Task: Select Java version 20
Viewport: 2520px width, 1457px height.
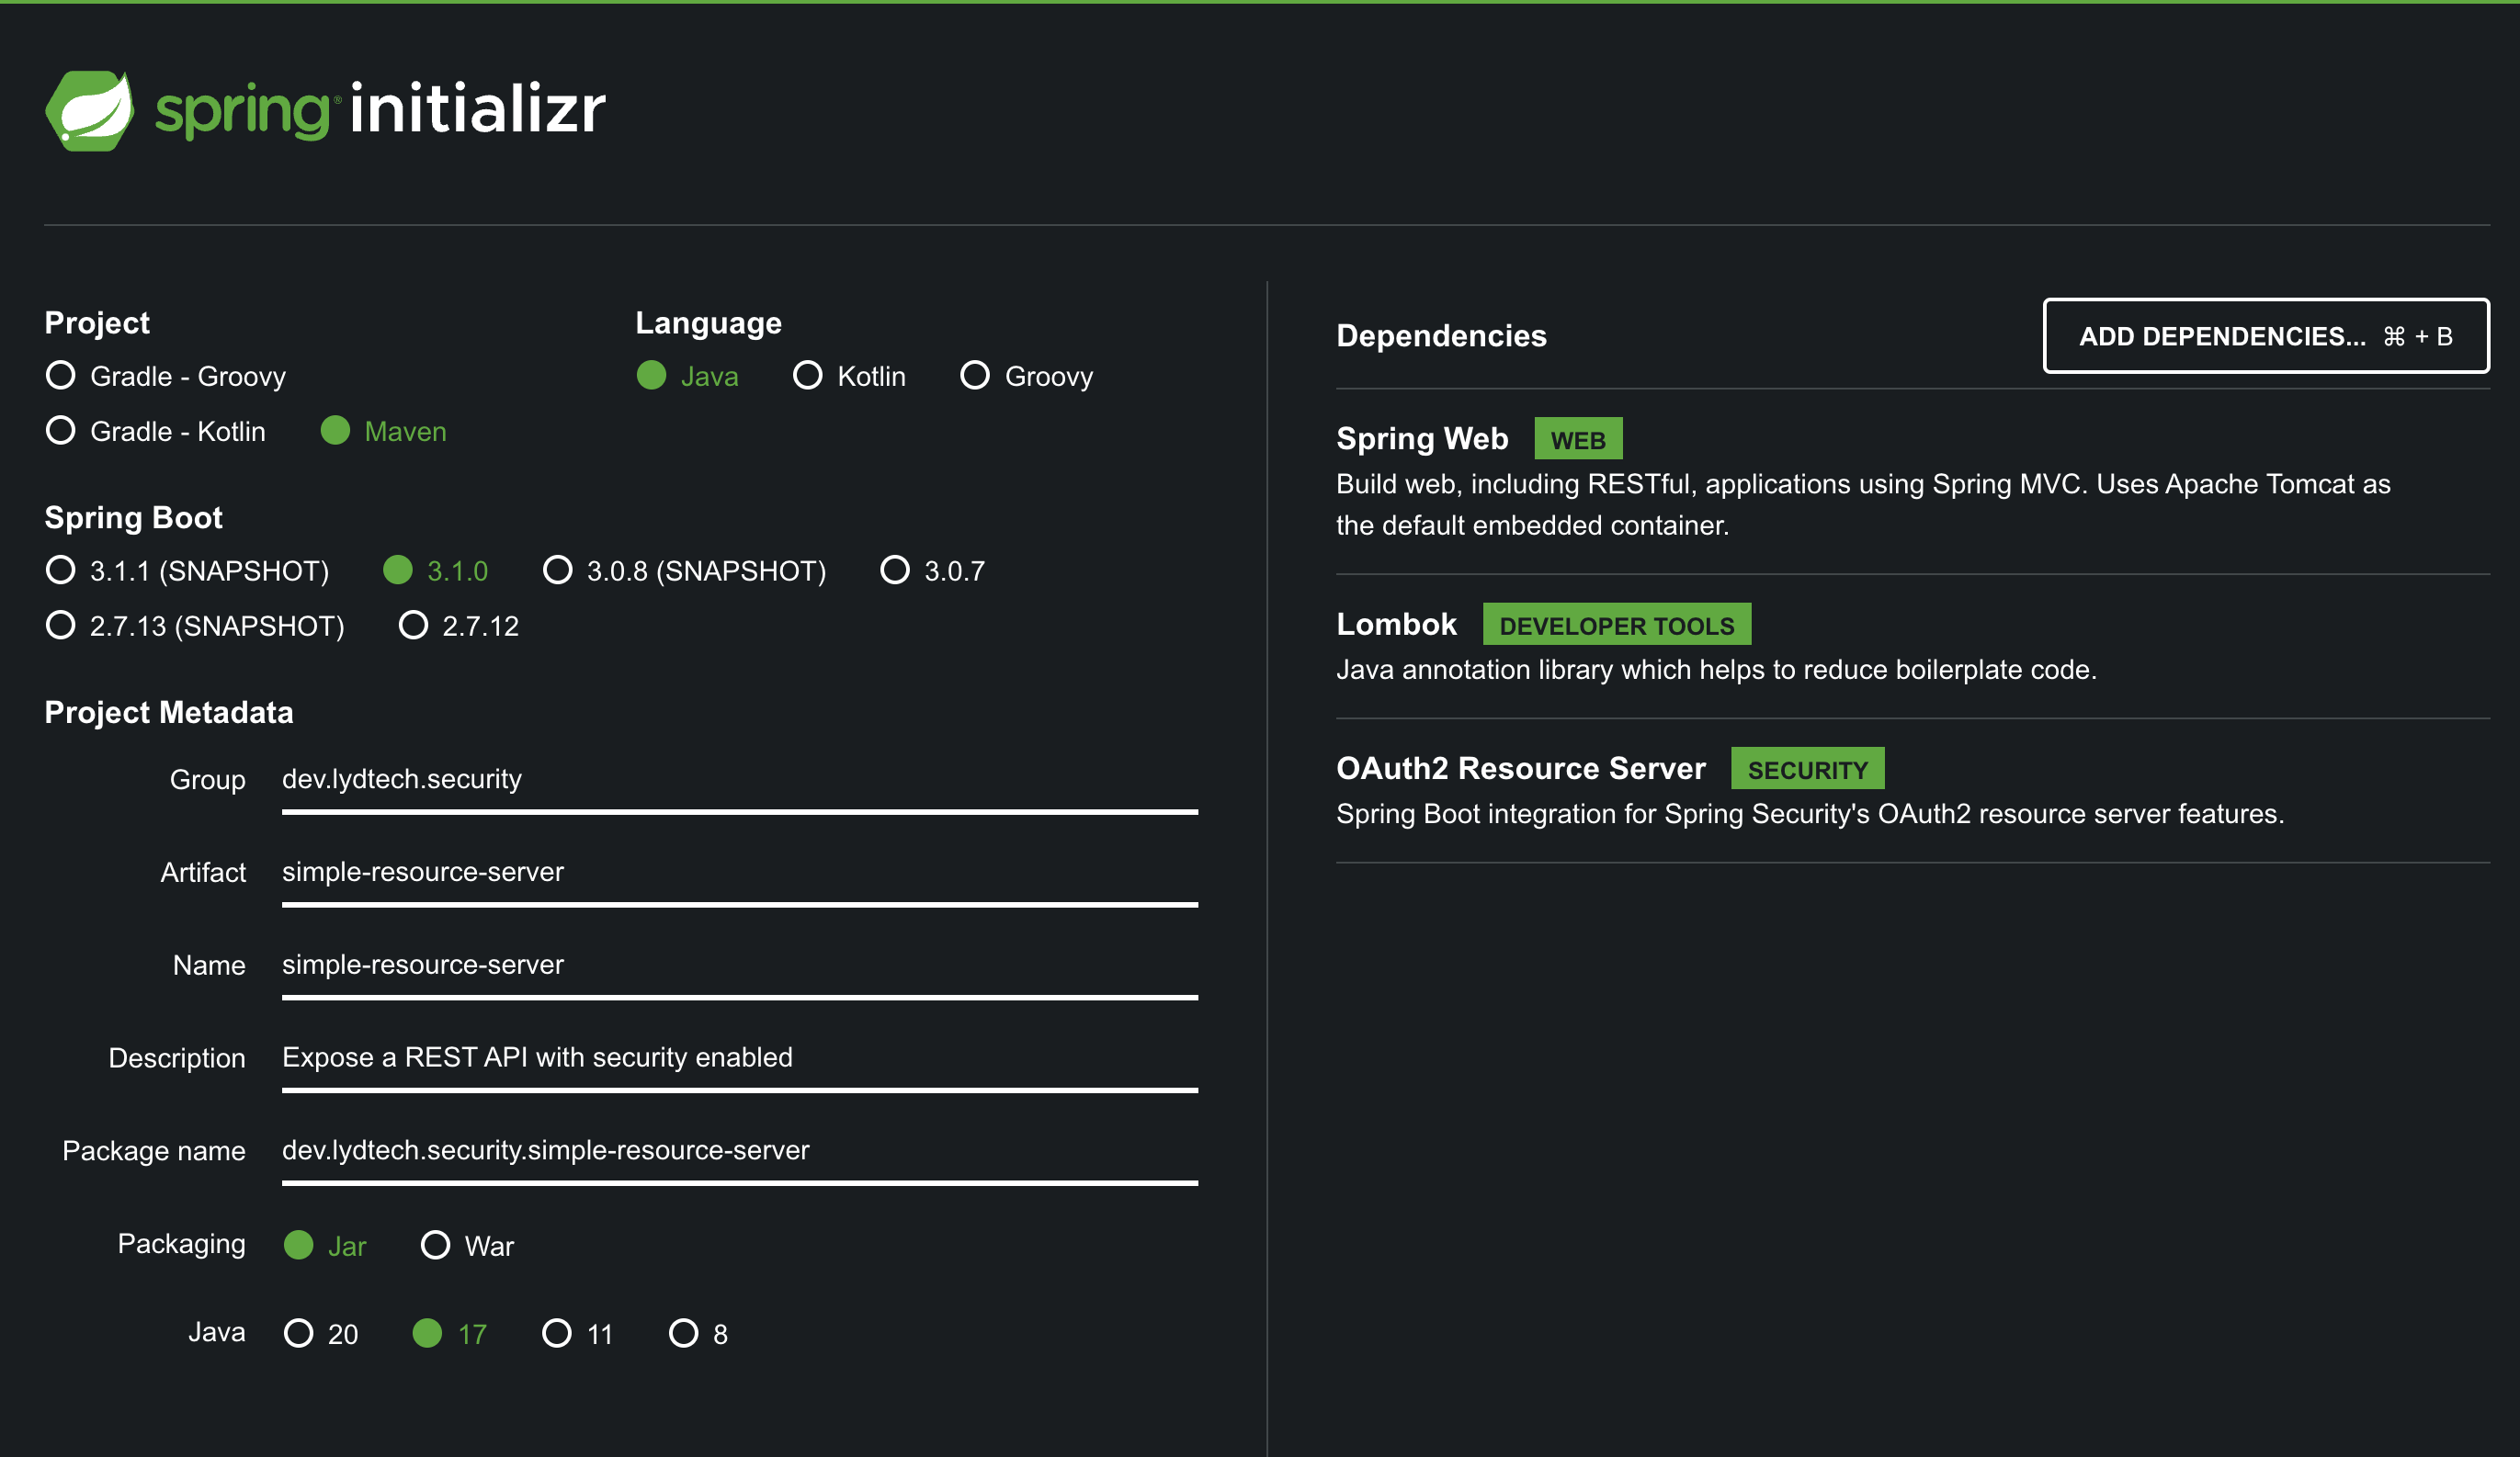Action: [x=321, y=1333]
